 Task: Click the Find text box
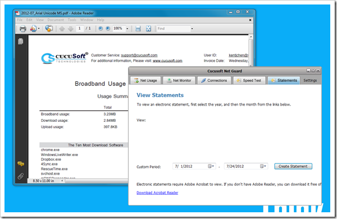tap(173, 29)
